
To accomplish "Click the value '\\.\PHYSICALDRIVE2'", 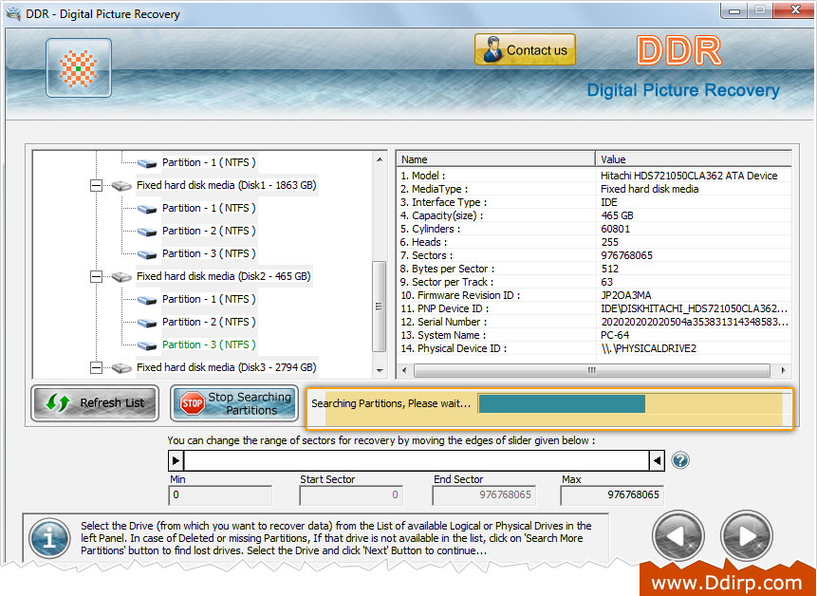I will [649, 348].
